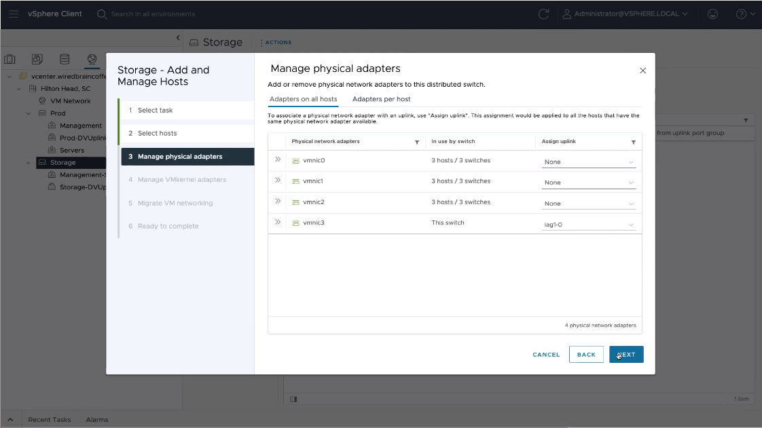Filter the Assign uplink column
This screenshot has height=428, width=762.
pos(633,142)
